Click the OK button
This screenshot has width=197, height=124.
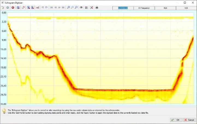(176, 120)
